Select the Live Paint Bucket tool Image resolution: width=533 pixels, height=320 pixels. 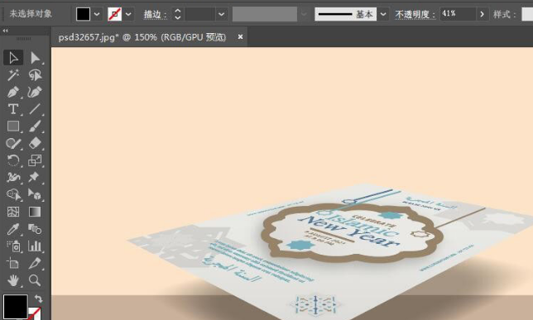(35, 194)
